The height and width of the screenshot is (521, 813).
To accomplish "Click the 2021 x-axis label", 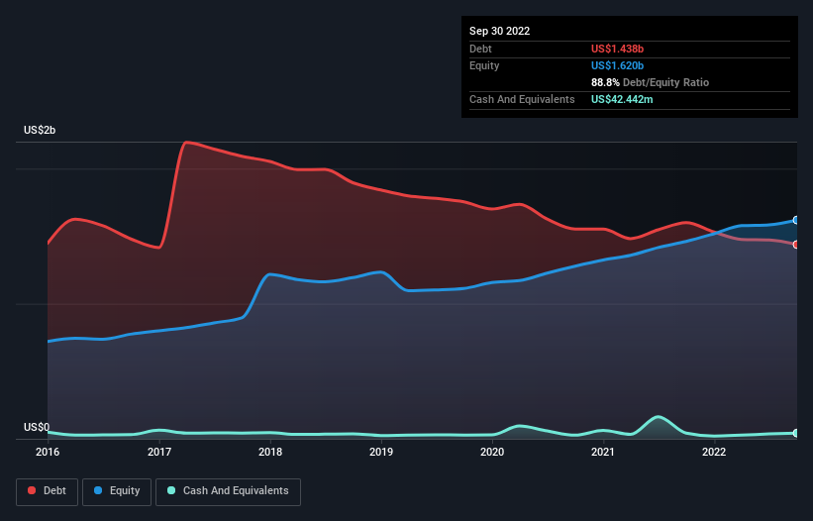I will pyautogui.click(x=603, y=452).
